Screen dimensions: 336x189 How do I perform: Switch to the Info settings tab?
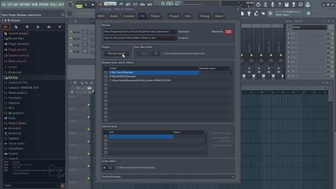point(187,16)
